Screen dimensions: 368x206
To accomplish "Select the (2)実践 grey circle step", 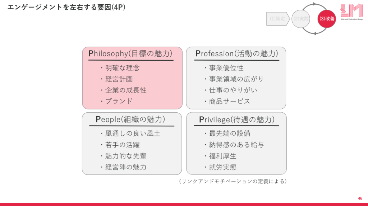I will tap(301, 19).
